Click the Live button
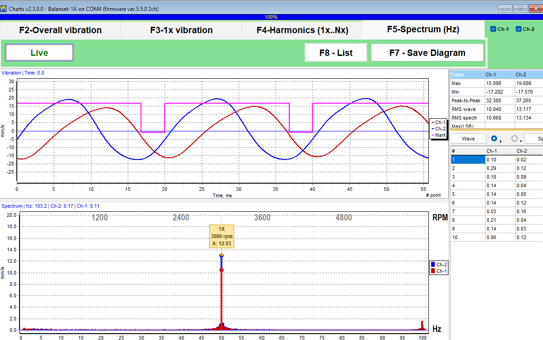The height and width of the screenshot is (340, 543). (39, 53)
